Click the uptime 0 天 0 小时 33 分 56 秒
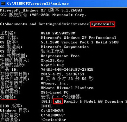Screen dimensions: 127x122 coord(67,79)
